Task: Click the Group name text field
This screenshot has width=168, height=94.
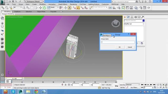Action: (118, 42)
